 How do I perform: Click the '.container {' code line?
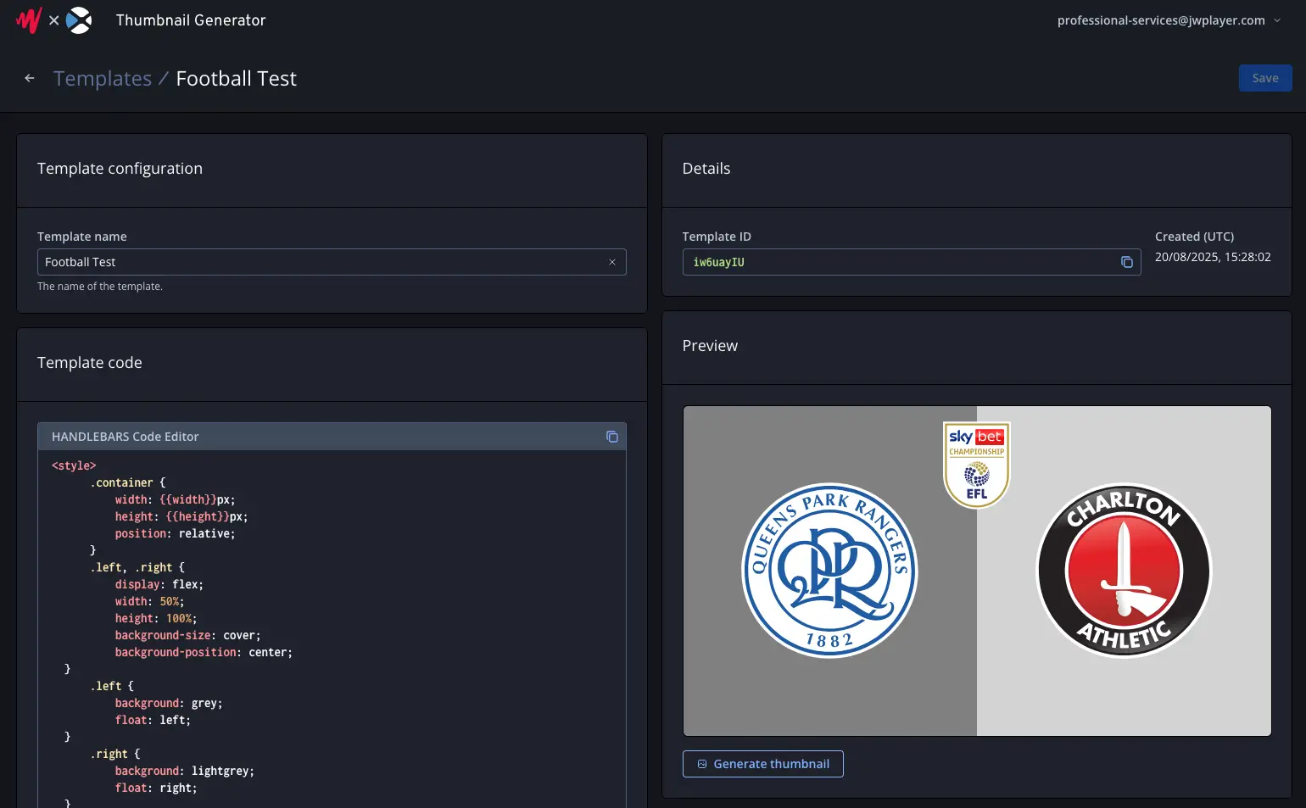pyautogui.click(x=128, y=482)
